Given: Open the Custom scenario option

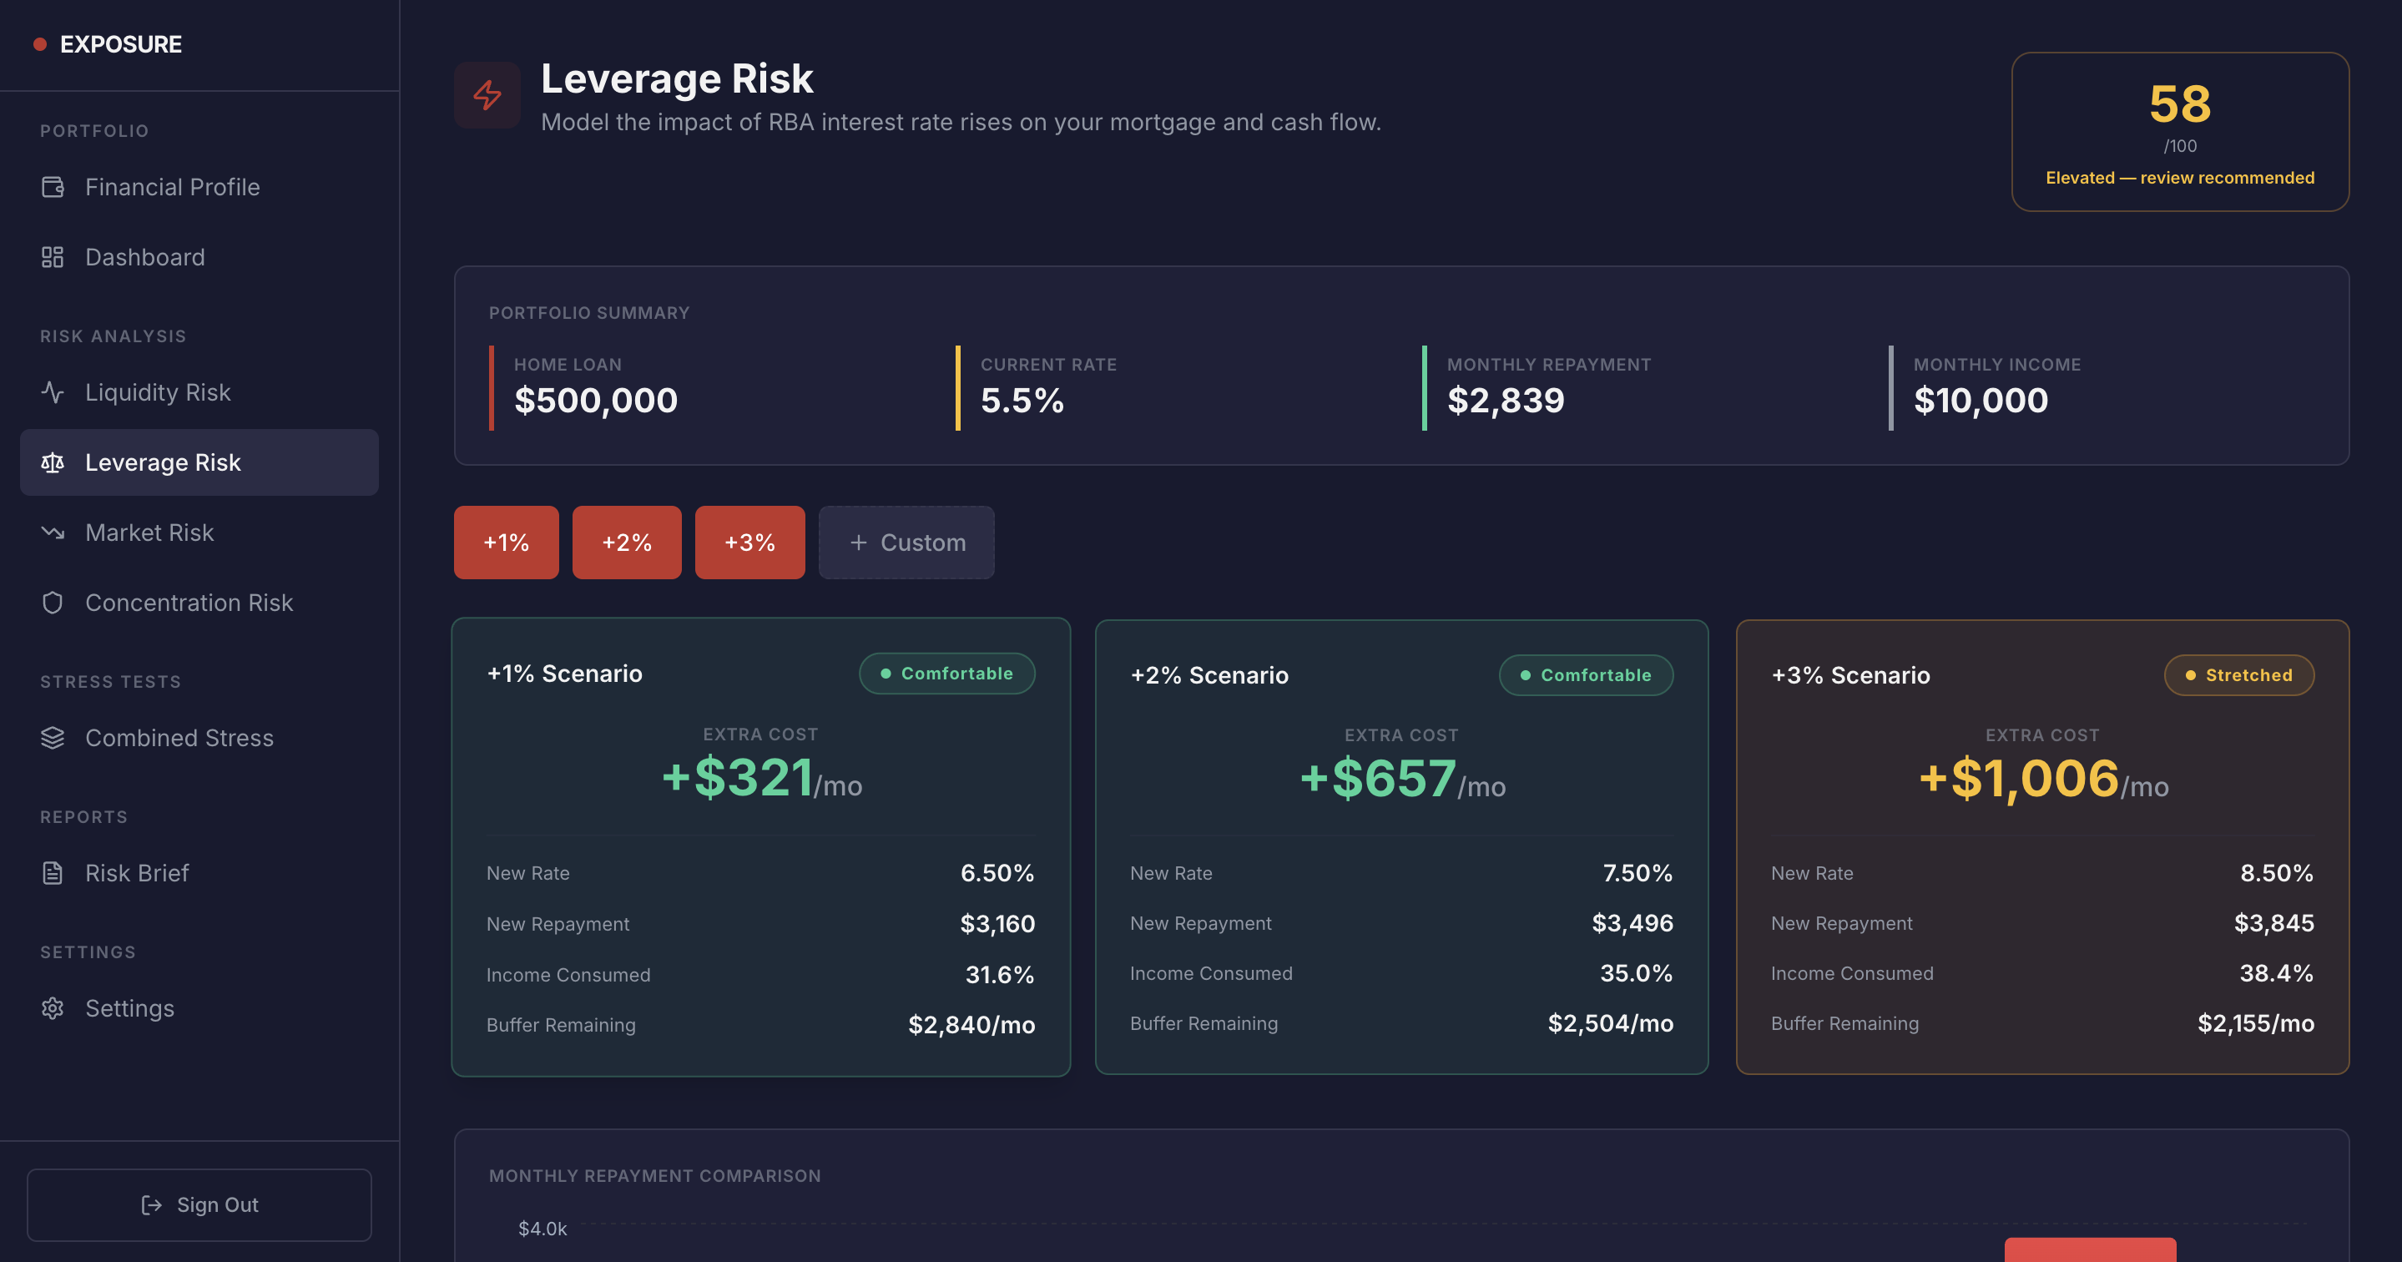Looking at the screenshot, I should click(906, 542).
